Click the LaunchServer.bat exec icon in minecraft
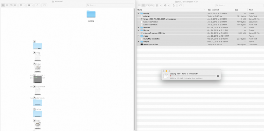Screen dimensions: 264x131 coord(37,80)
